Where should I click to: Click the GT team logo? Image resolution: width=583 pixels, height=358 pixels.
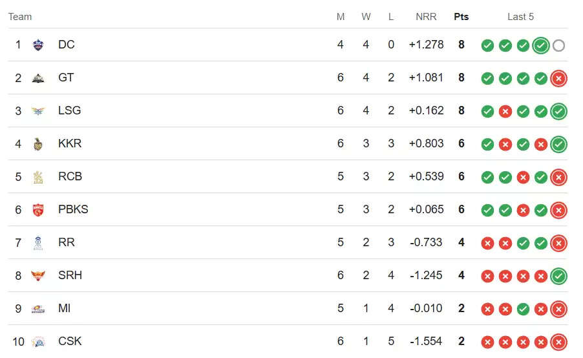click(x=38, y=78)
